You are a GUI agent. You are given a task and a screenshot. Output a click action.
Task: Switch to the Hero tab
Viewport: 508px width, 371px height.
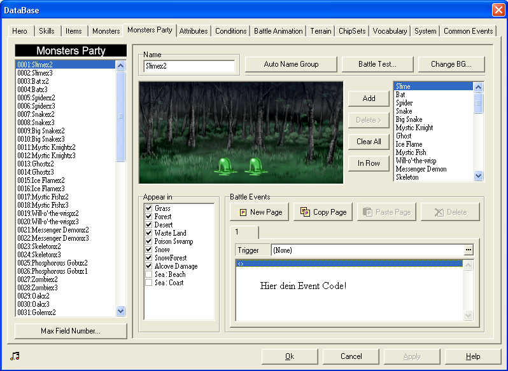(x=20, y=31)
